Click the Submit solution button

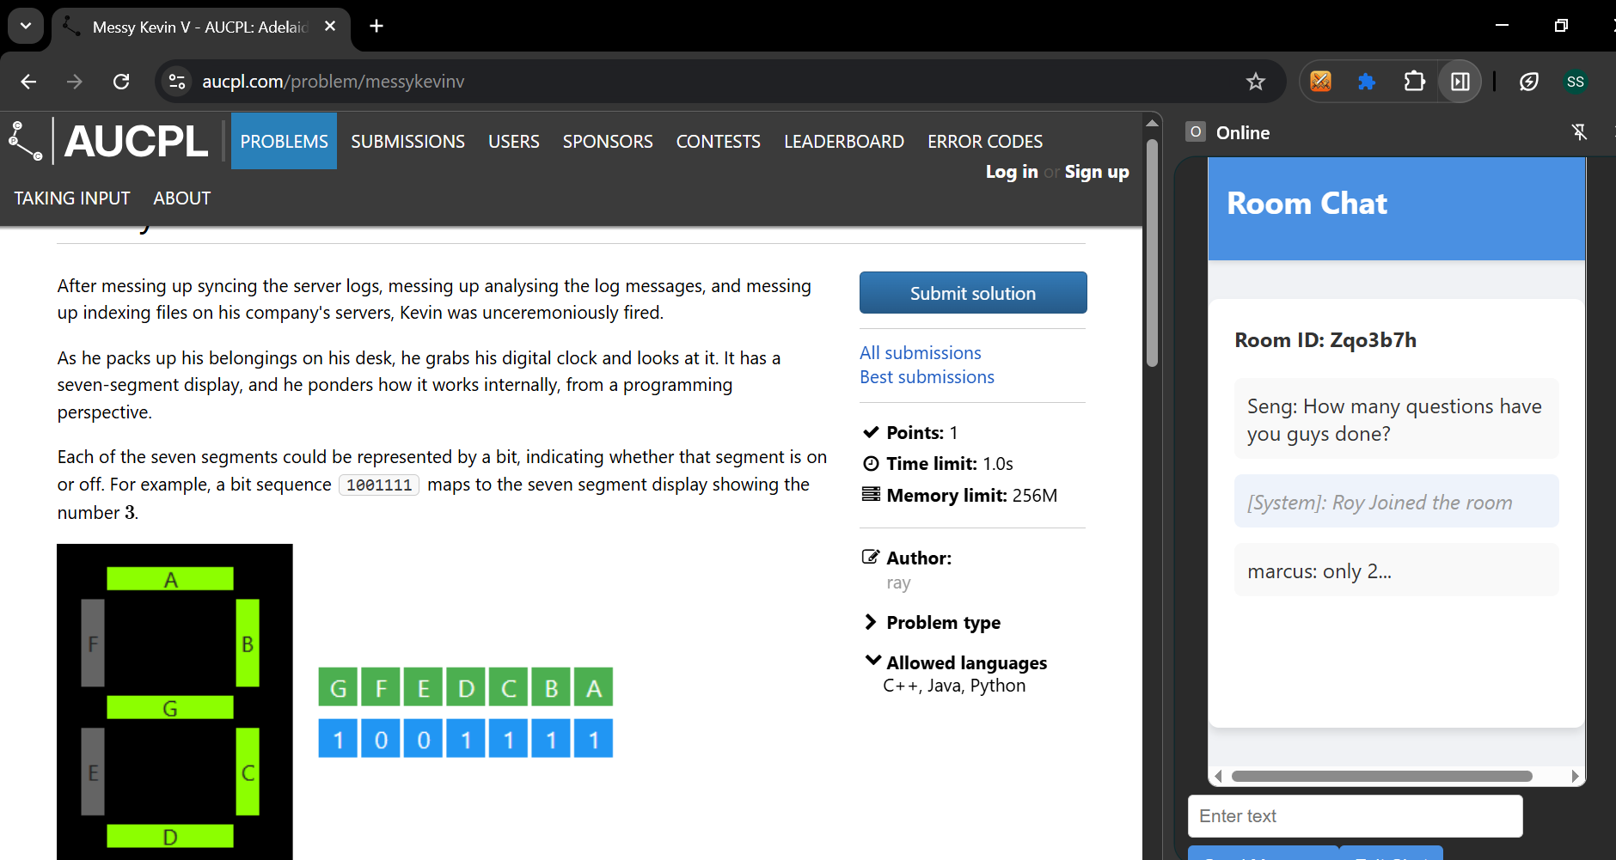(x=973, y=293)
